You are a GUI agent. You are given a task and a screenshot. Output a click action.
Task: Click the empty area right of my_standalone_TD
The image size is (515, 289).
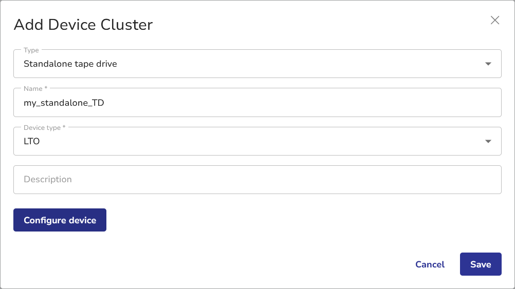pyautogui.click(x=308, y=103)
